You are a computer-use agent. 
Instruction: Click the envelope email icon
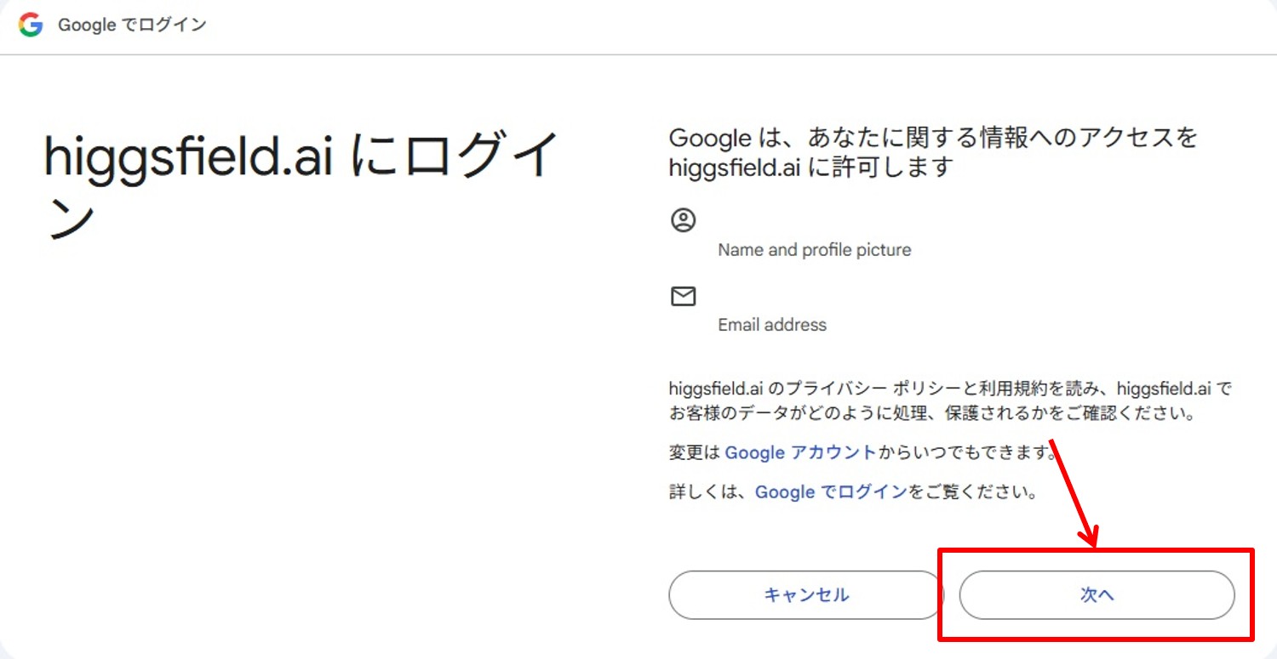684,296
